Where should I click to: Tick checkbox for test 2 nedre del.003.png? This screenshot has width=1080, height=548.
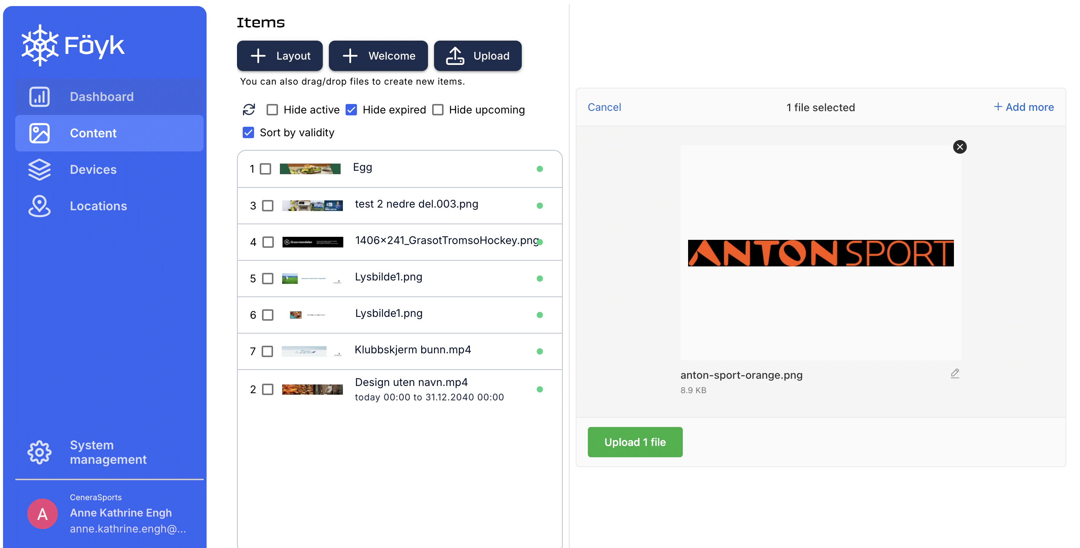pos(267,206)
